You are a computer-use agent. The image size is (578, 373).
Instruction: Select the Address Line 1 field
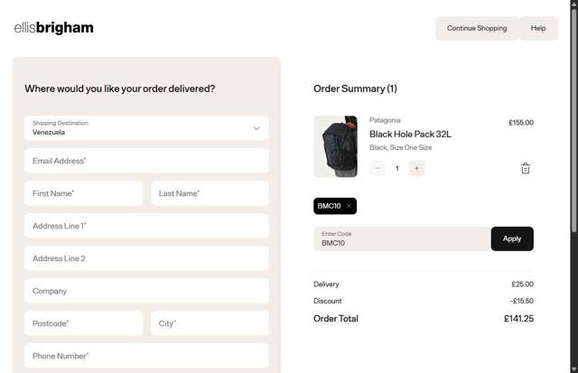(x=146, y=226)
